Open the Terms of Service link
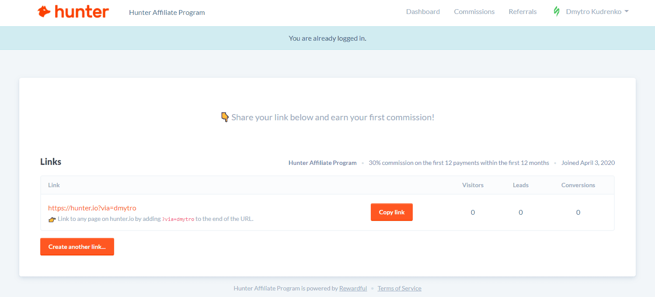 399,288
